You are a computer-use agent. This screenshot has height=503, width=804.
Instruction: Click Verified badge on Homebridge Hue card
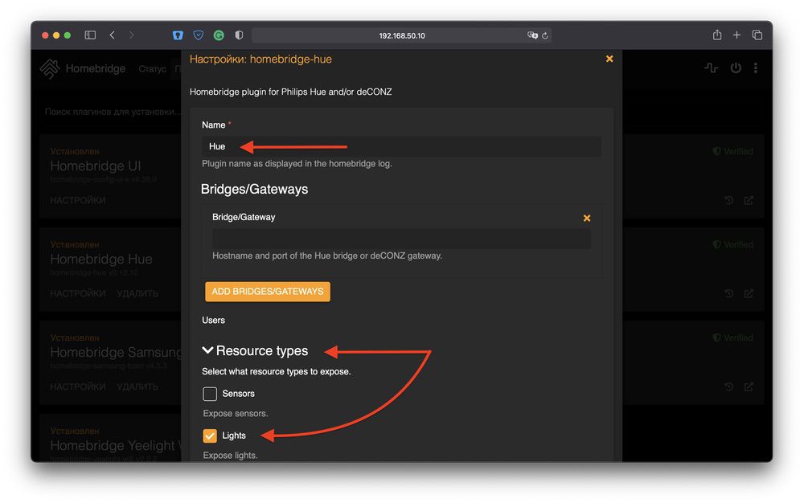click(x=732, y=245)
